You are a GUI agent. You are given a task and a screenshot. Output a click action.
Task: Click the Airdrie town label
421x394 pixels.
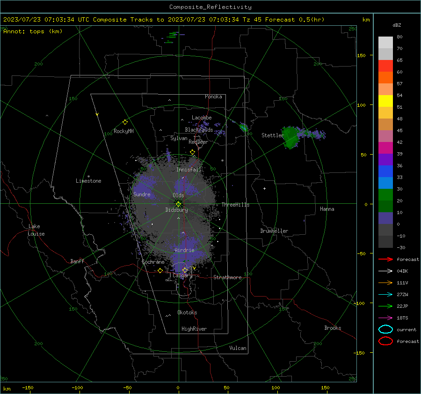click(184, 250)
